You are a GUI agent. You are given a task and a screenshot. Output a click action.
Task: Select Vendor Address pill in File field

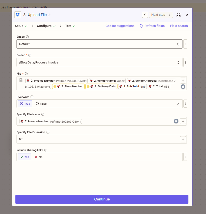tap(151, 81)
